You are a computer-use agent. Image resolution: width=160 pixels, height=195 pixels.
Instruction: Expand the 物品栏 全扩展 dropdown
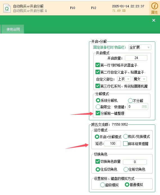140,47
